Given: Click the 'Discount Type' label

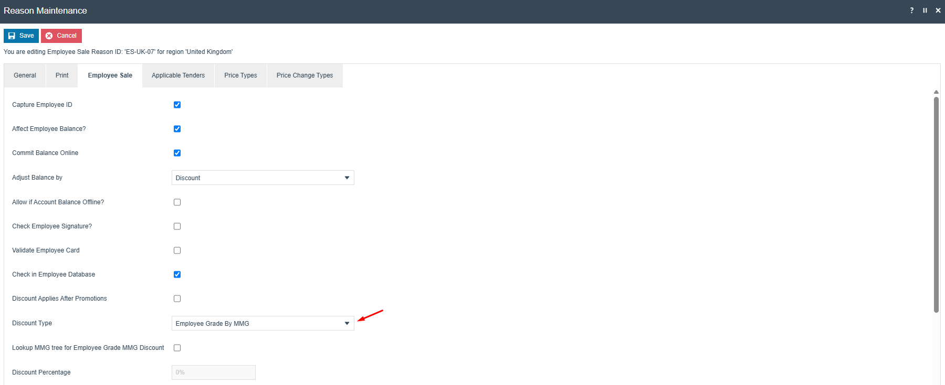Looking at the screenshot, I should point(32,323).
